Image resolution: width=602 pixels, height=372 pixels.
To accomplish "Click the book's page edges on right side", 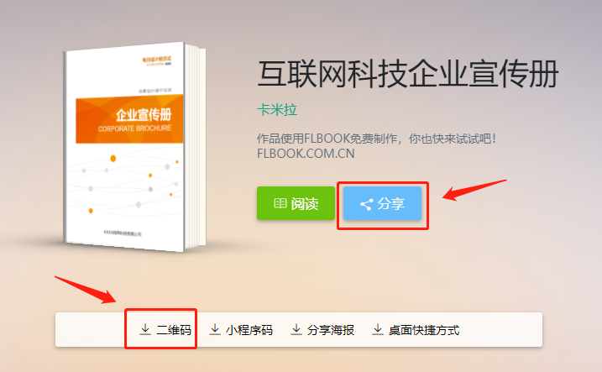I will click(196, 147).
